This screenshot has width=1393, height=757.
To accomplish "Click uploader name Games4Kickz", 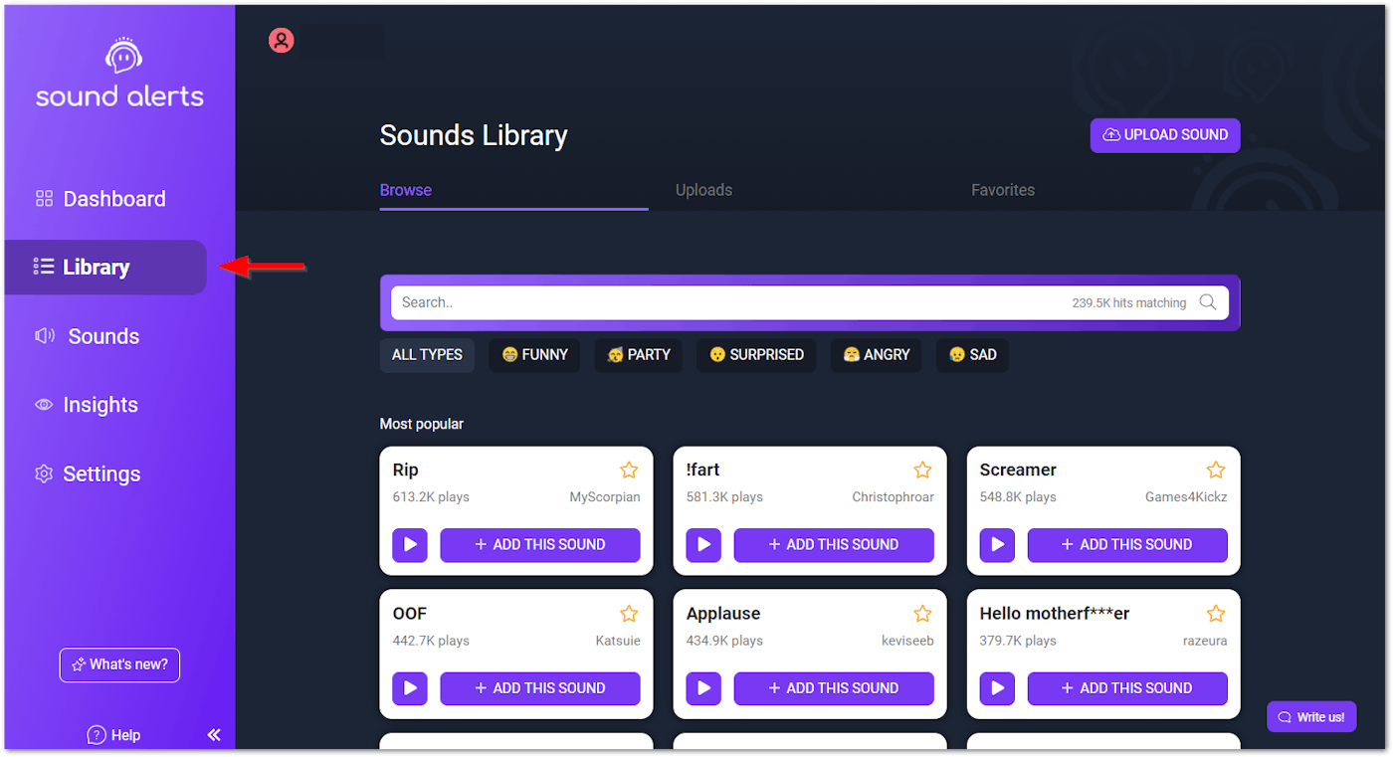I will click(1186, 497).
